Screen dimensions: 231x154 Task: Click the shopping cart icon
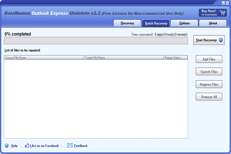222,13
